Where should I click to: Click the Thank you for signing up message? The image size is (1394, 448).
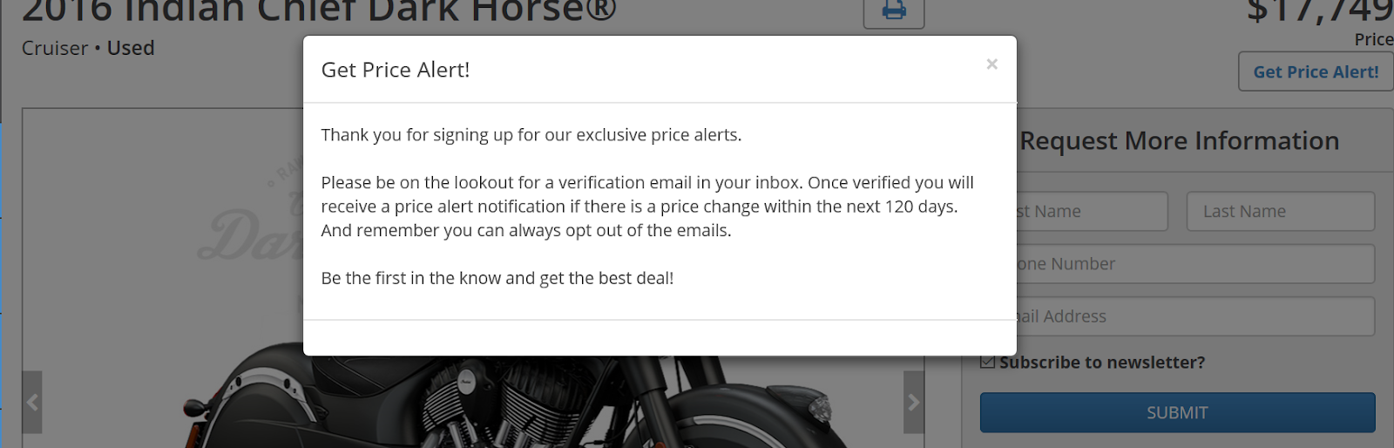(x=531, y=135)
